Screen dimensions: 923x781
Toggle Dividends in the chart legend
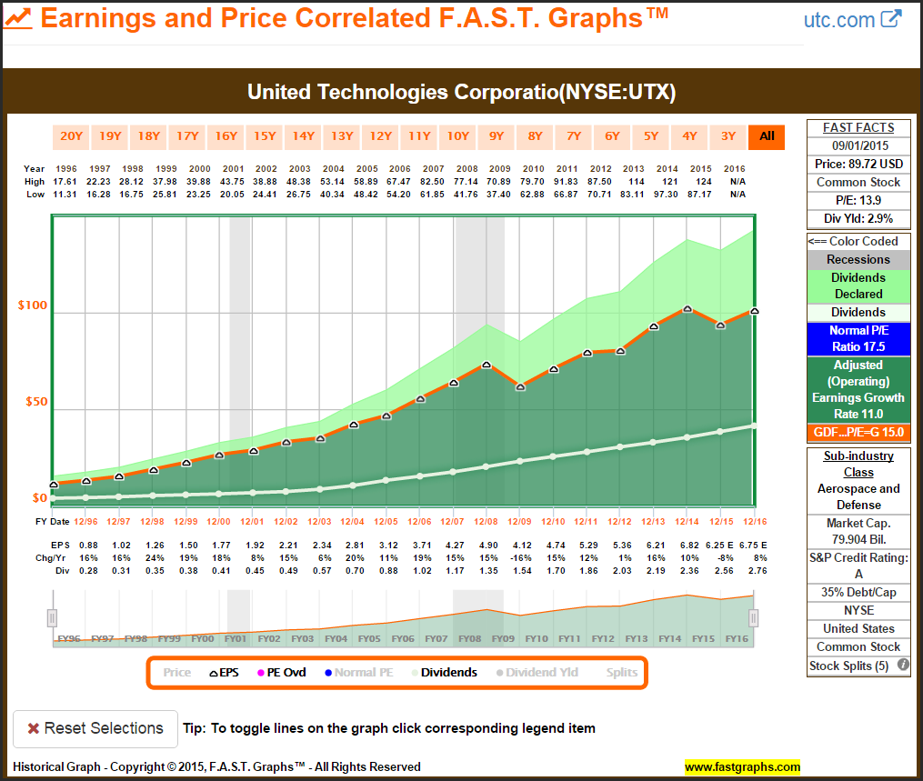click(x=443, y=673)
